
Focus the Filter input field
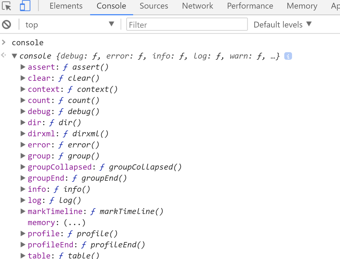point(187,24)
